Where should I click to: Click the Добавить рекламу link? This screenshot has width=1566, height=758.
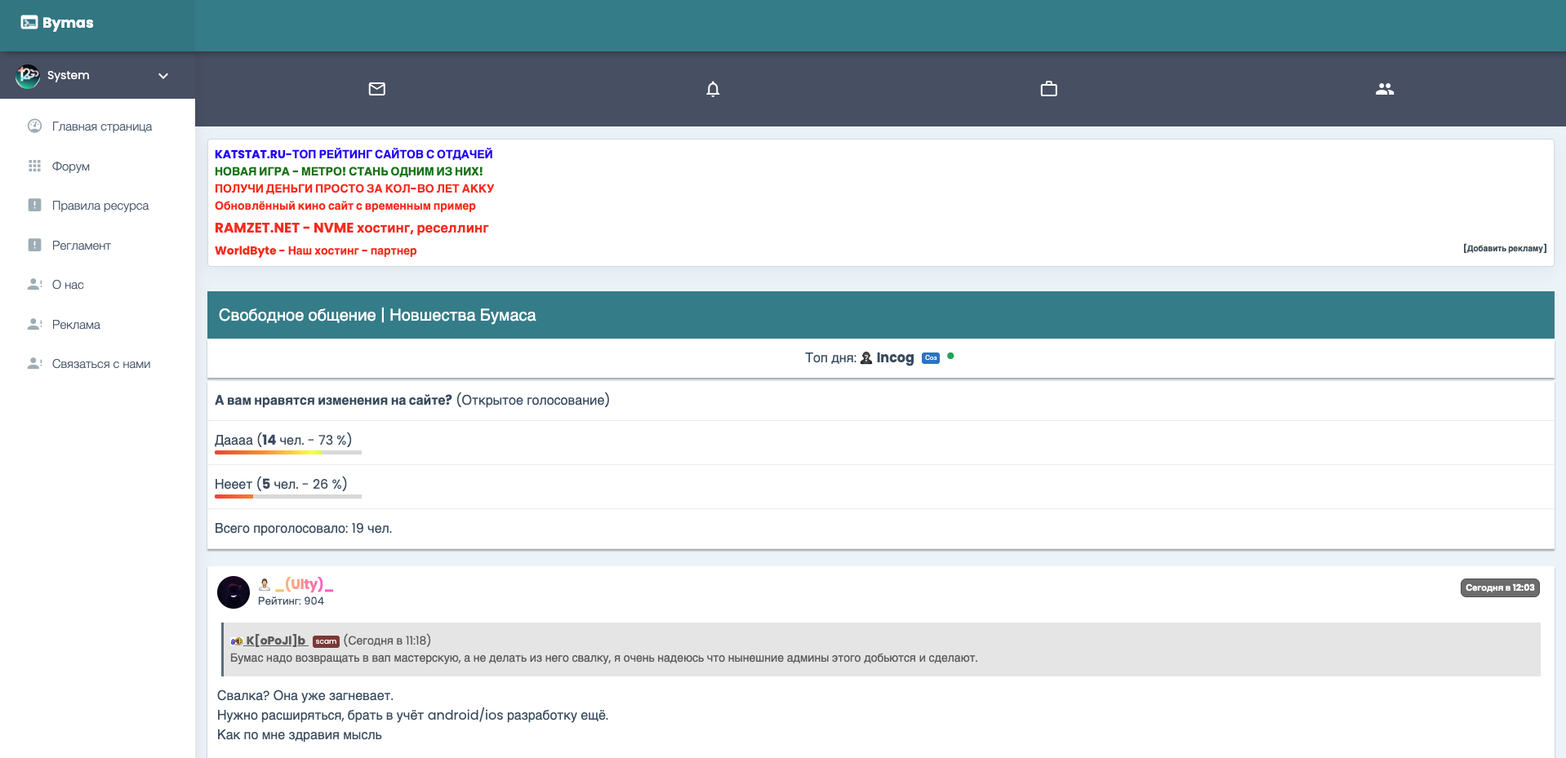1504,248
